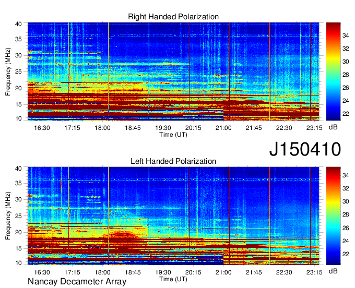Click the 16:30 tick on the bottom time axis

(x=42, y=272)
